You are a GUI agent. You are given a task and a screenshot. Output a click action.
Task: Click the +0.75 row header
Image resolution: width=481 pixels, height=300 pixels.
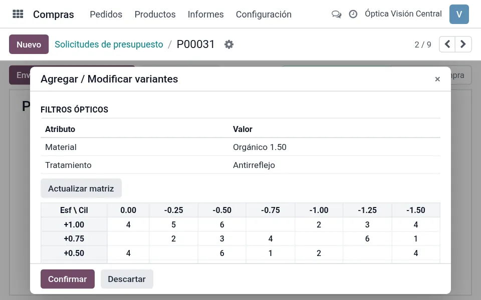[x=74, y=239]
